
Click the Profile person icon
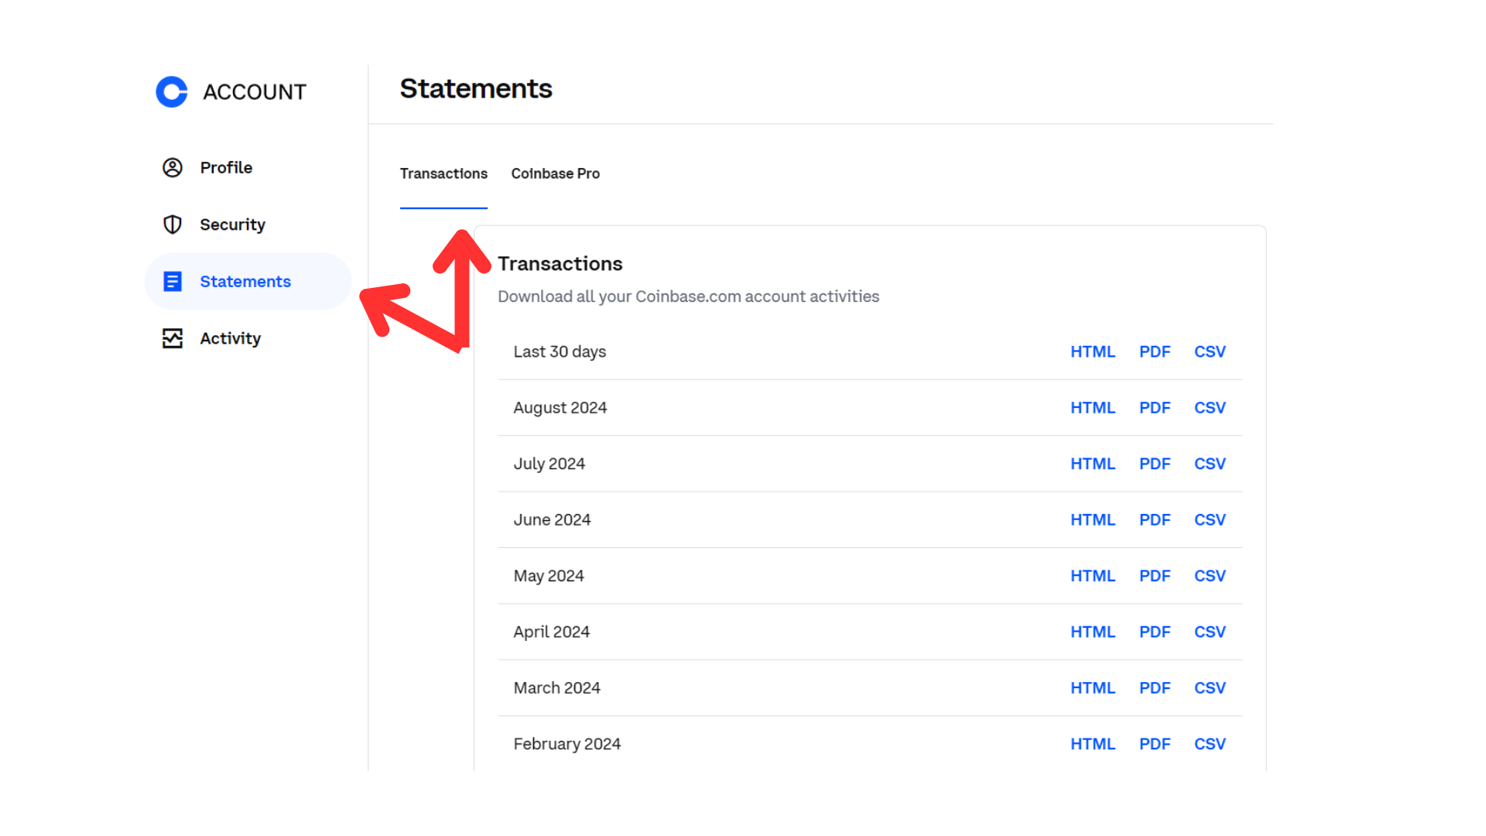point(172,168)
